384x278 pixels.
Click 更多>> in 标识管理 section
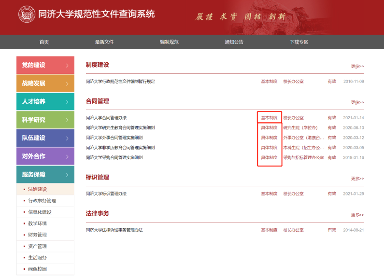(357, 179)
